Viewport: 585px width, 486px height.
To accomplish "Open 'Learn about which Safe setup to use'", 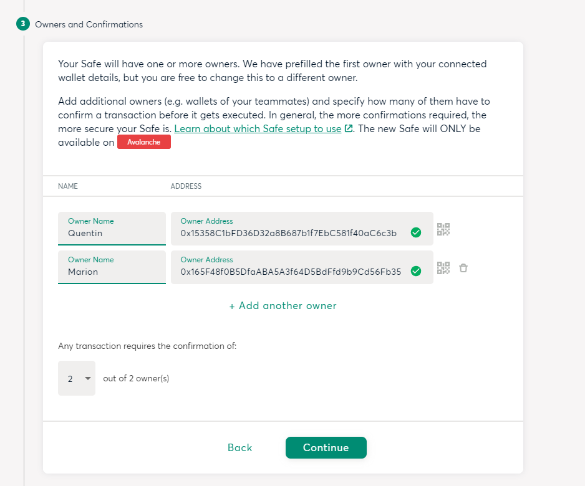I will (x=258, y=128).
